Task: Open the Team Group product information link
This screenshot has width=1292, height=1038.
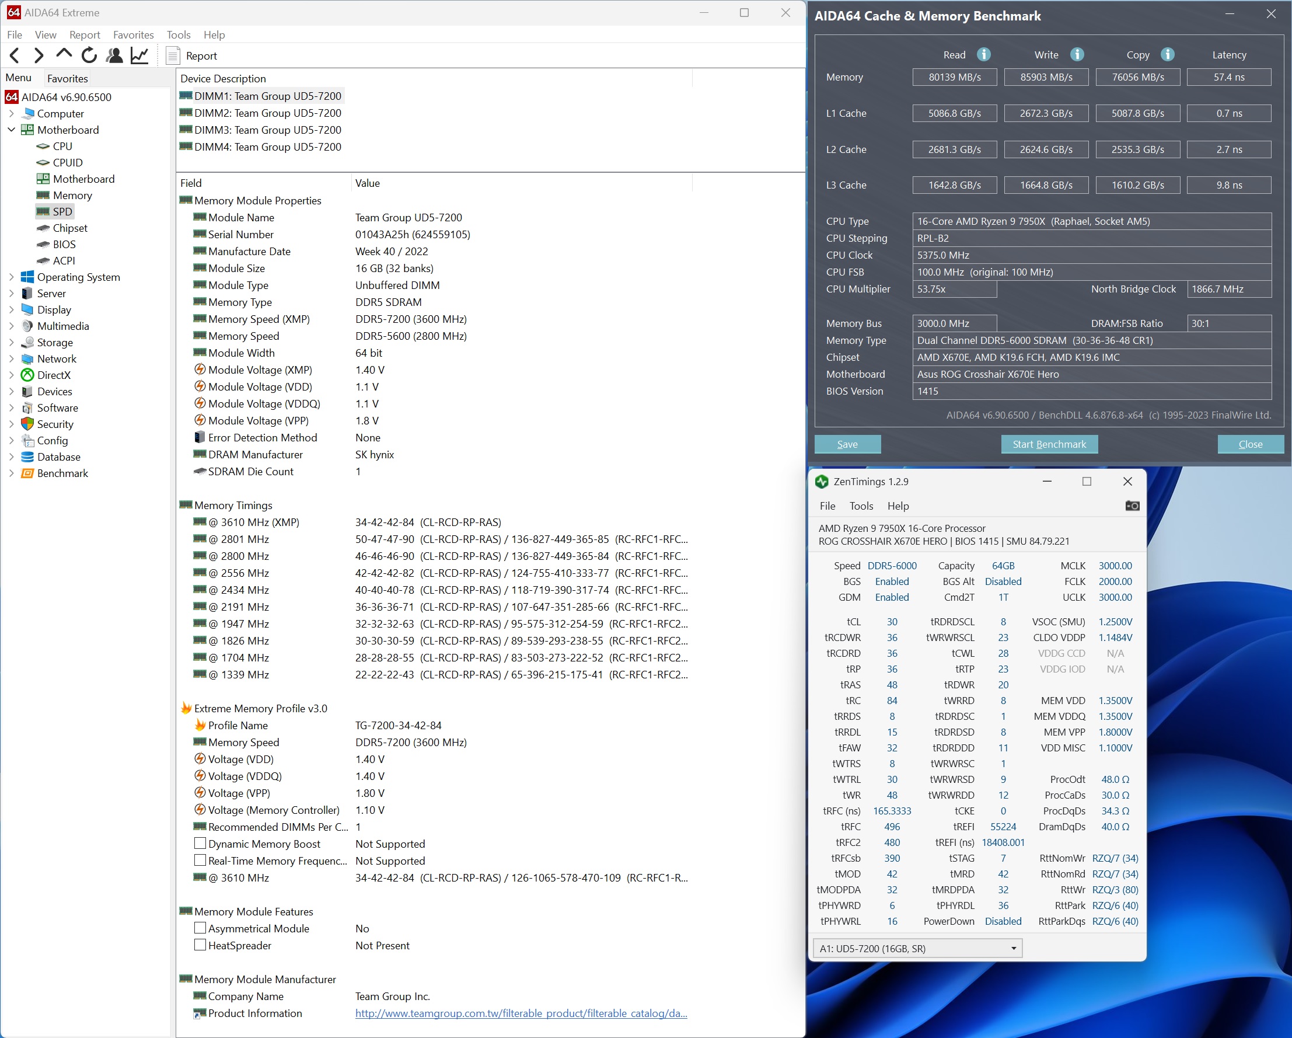Action: tap(520, 1013)
